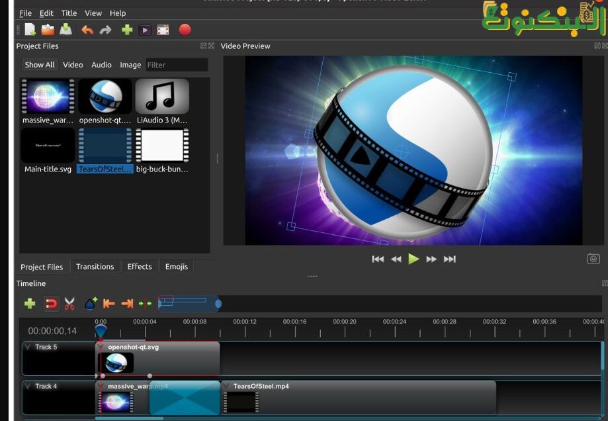The width and height of the screenshot is (608, 421).
Task: Expand the Track 4 arrow
Action: [28, 386]
